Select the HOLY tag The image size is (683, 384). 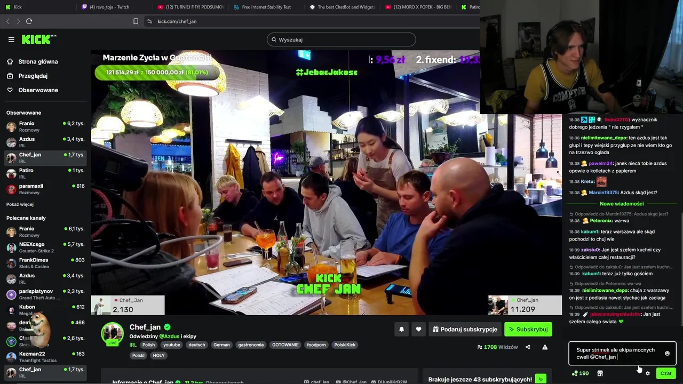point(159,356)
